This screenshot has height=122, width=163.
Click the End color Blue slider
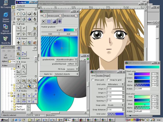tap(142, 104)
